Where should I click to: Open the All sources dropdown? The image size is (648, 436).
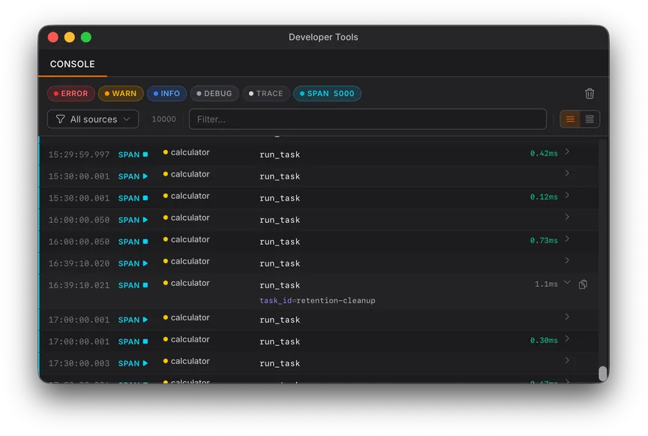click(93, 119)
